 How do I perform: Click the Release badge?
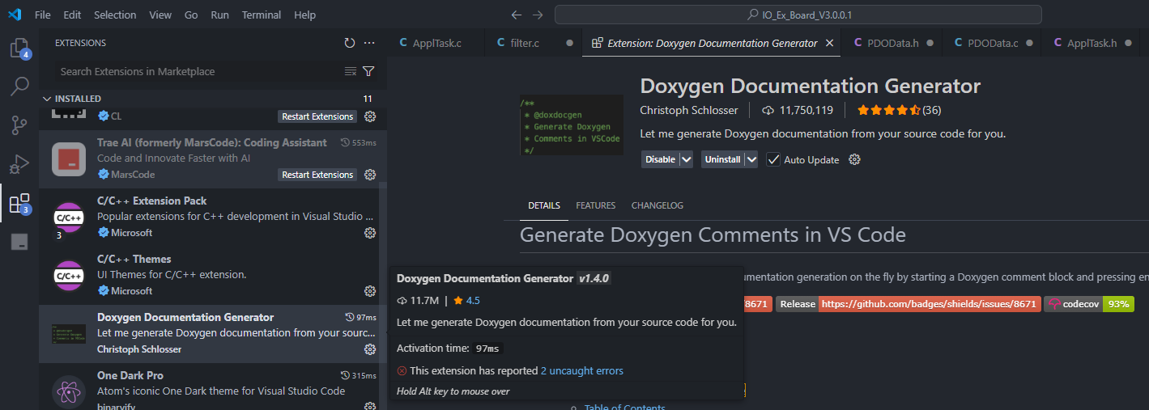click(908, 304)
